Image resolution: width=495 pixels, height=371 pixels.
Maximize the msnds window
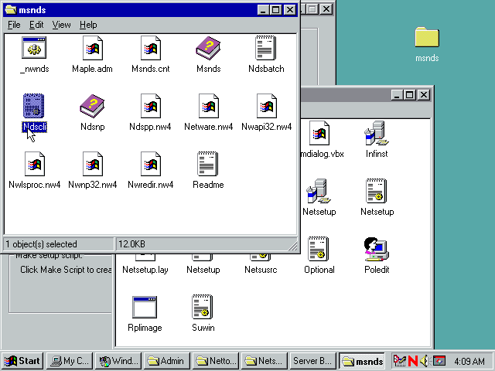click(275, 10)
